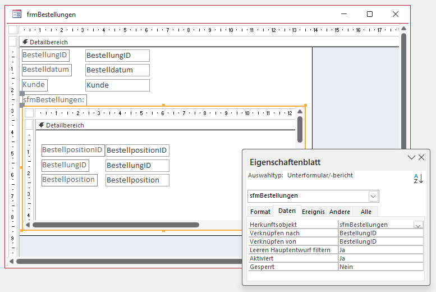Open the Herkunftsobjekt dropdown arrow
This screenshot has height=292, width=436.
418,225
